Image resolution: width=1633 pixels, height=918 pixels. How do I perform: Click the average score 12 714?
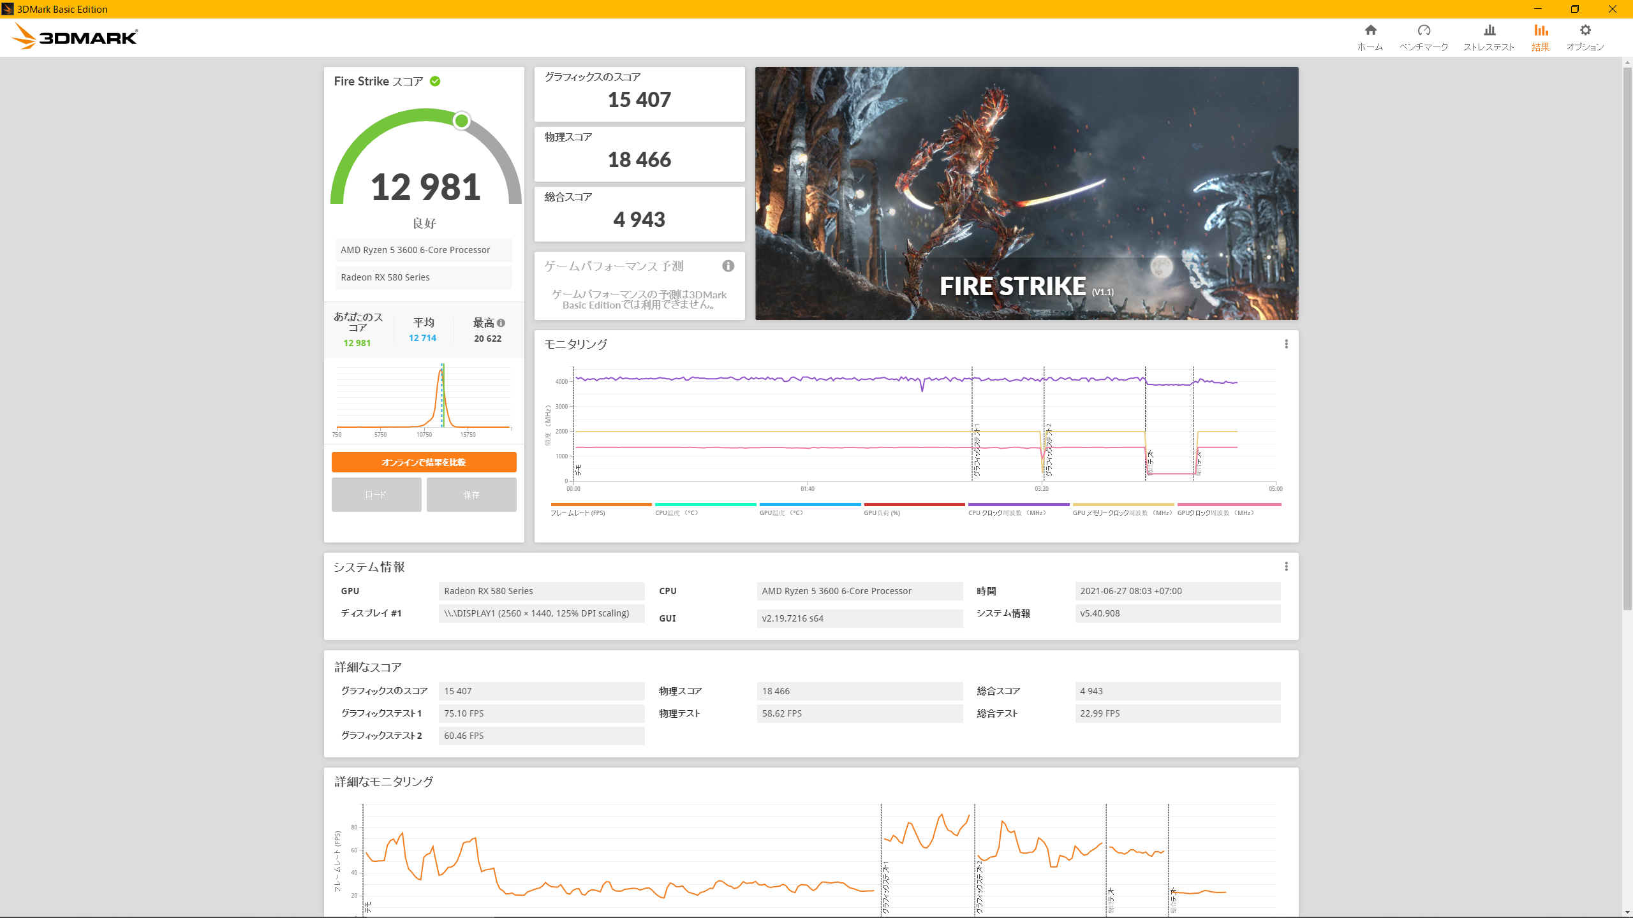point(422,338)
